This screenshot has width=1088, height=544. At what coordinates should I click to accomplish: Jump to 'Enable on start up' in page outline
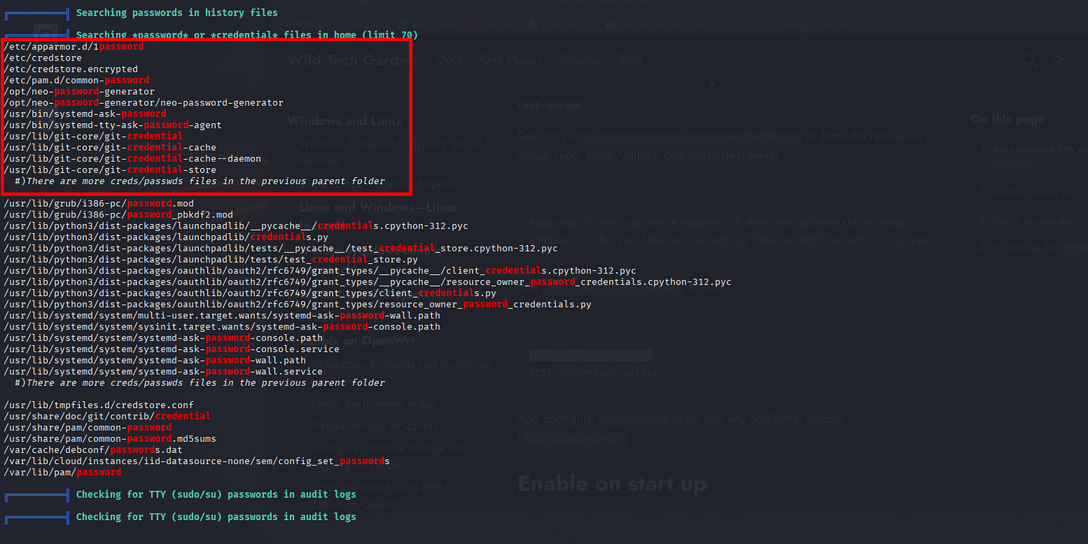tap(1032, 193)
